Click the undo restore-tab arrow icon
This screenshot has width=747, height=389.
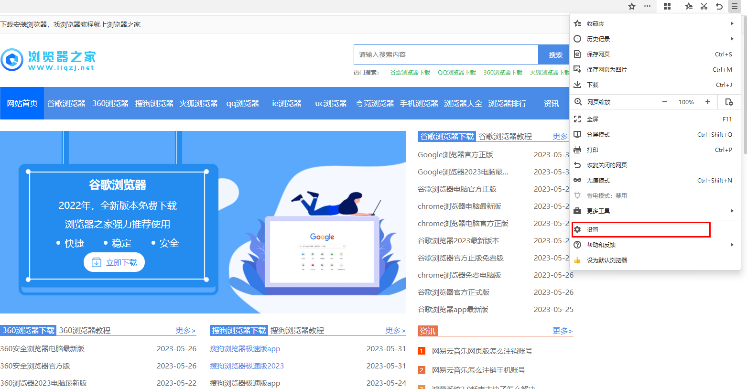pyautogui.click(x=719, y=6)
